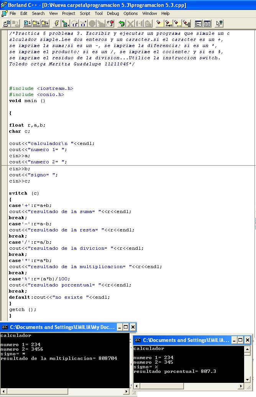Click the grayed-out save file icon
The width and height of the screenshot is (256, 397).
click(15, 24)
